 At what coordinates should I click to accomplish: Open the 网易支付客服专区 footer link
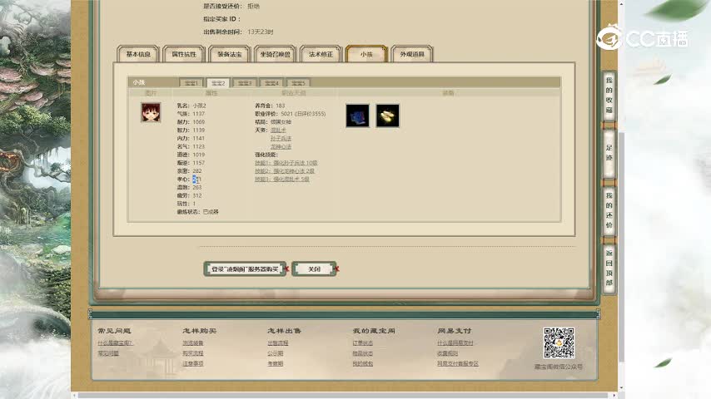click(458, 364)
